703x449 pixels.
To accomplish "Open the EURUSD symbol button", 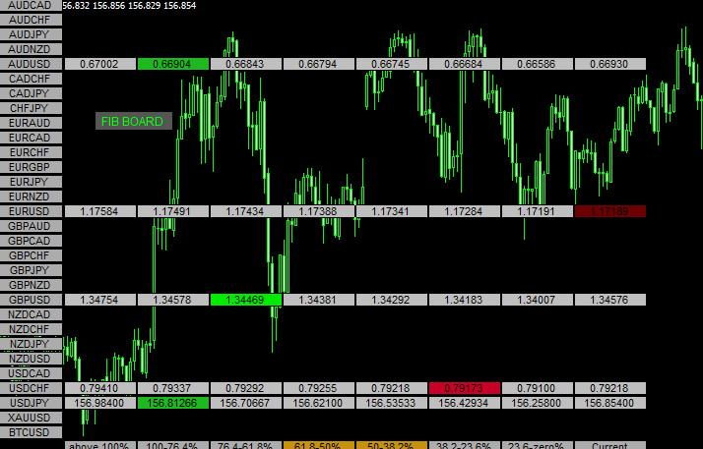I will [32, 211].
